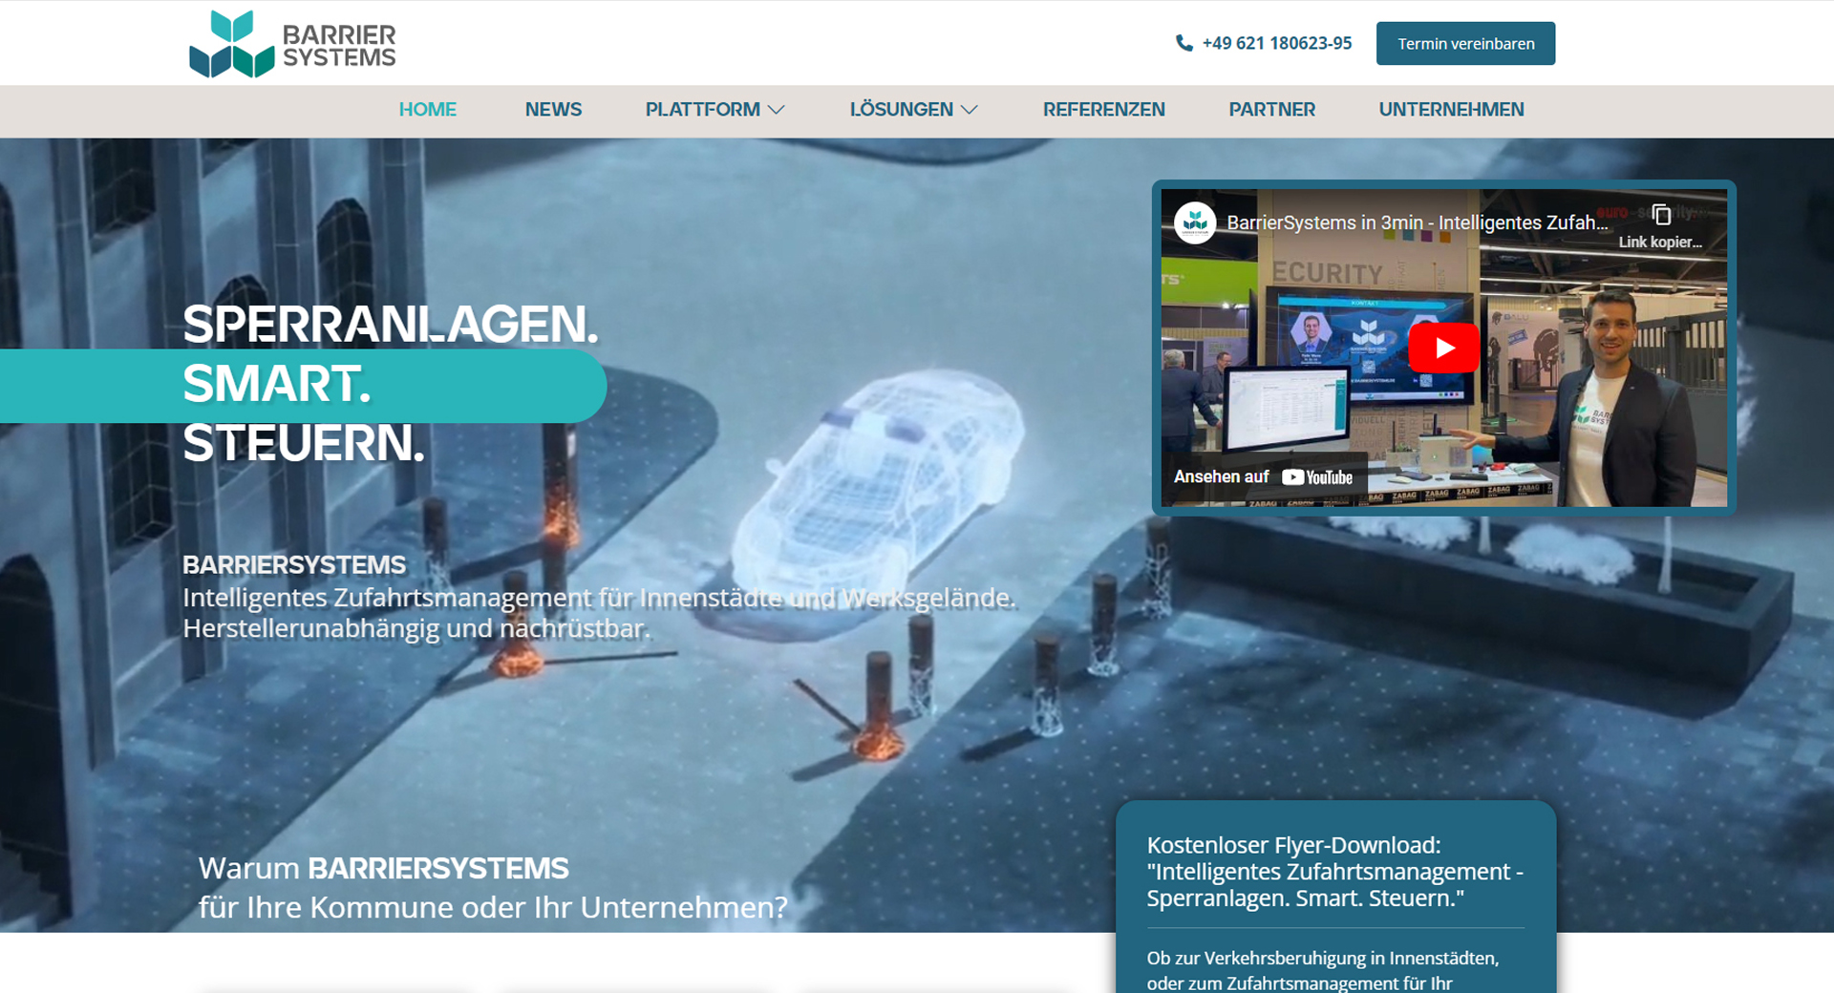
Task: Click the phone handset icon
Action: 1184,43
